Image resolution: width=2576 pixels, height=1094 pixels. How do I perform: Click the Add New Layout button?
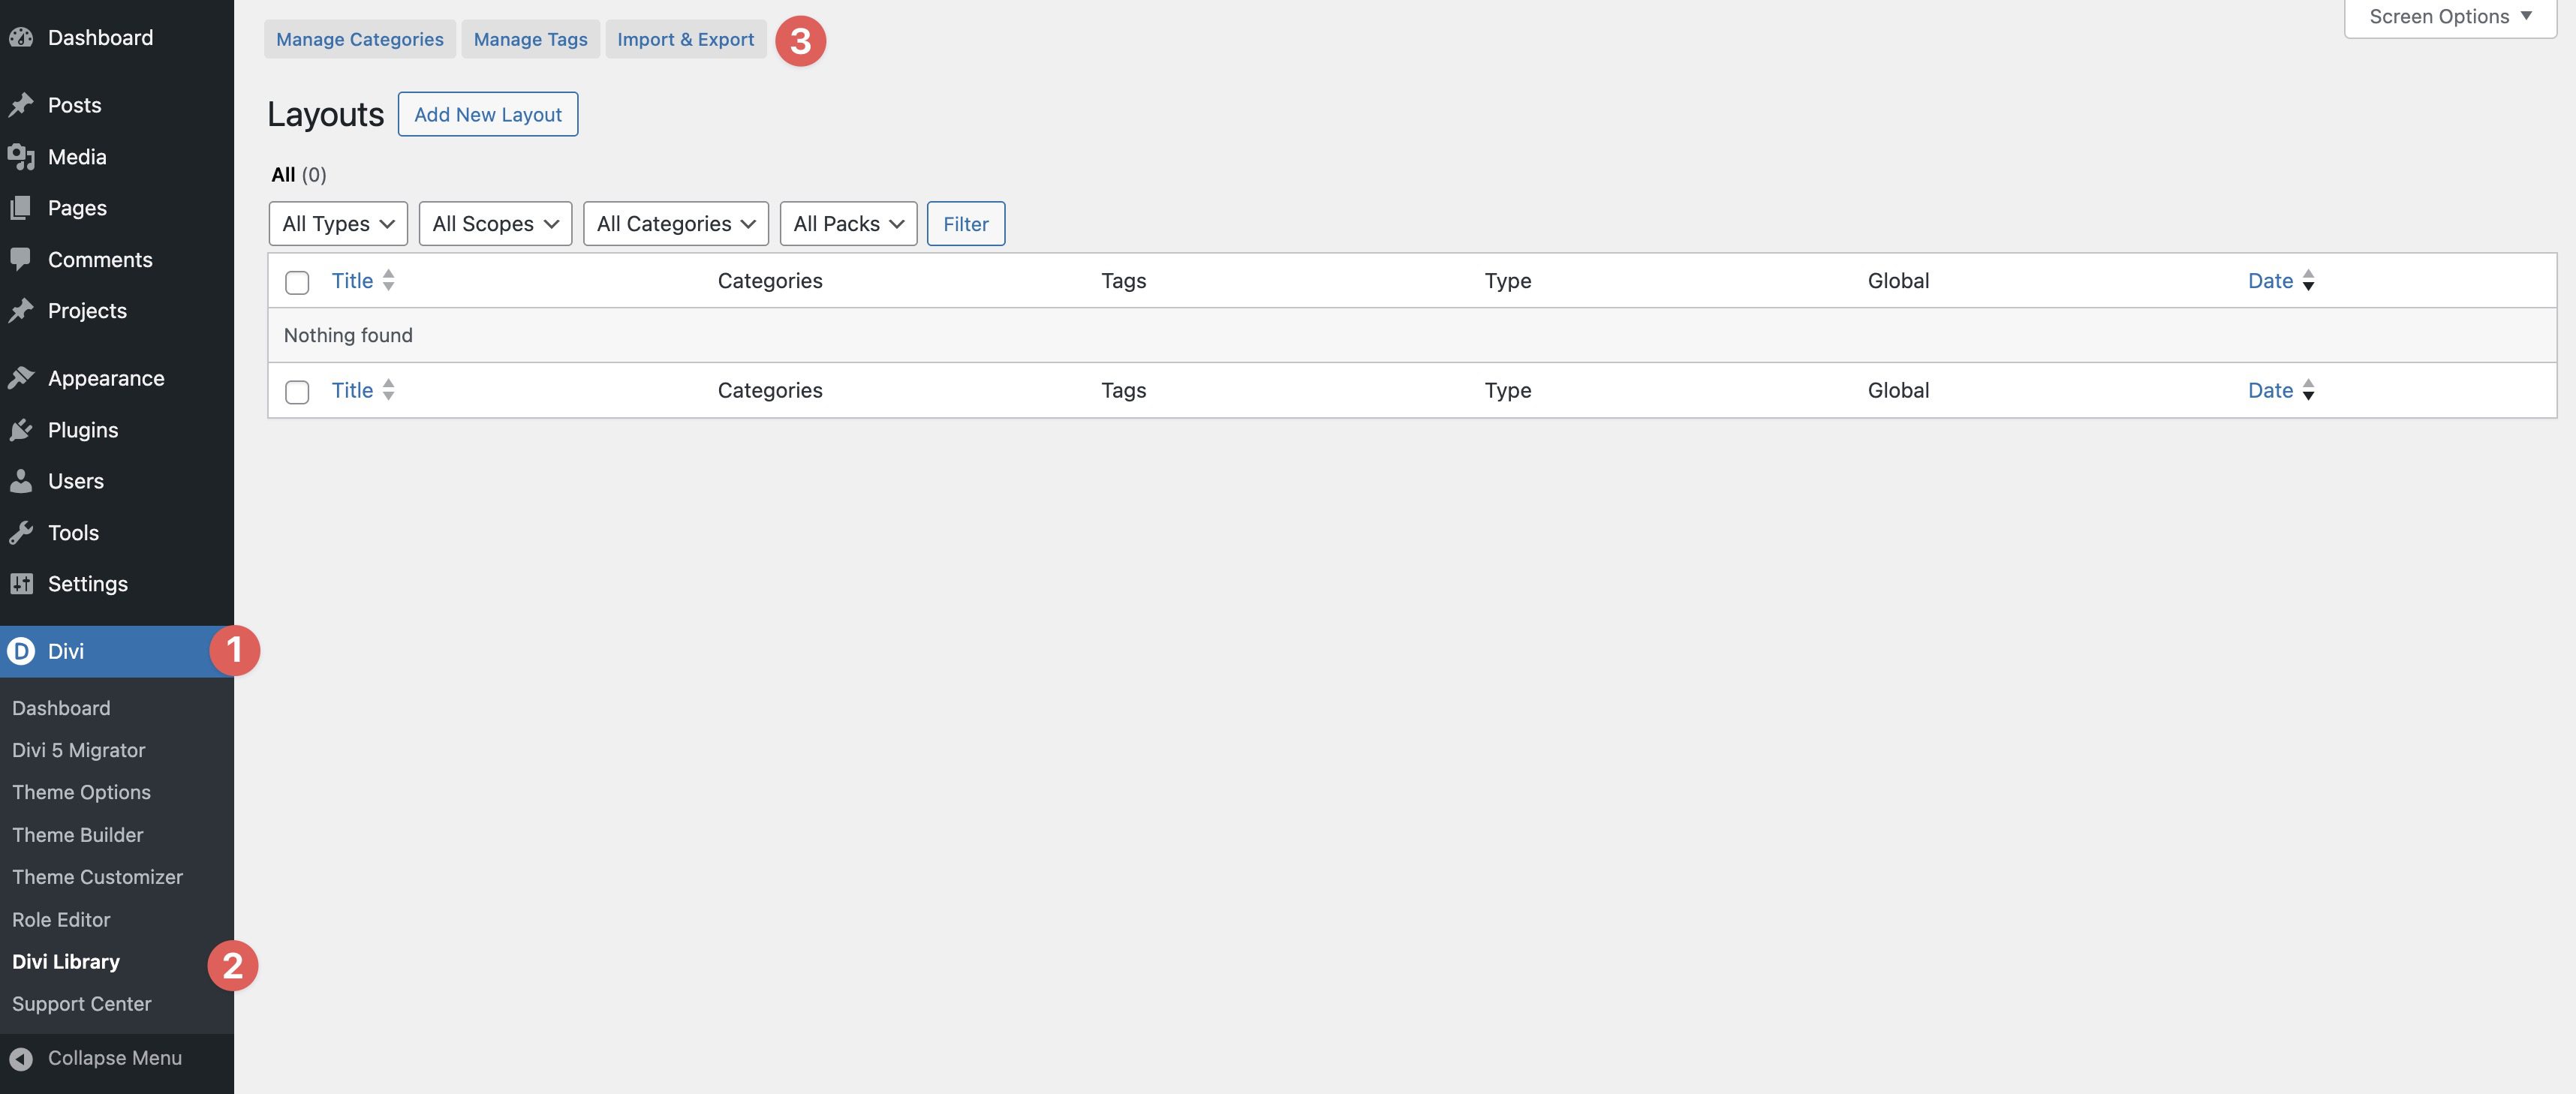(x=487, y=114)
